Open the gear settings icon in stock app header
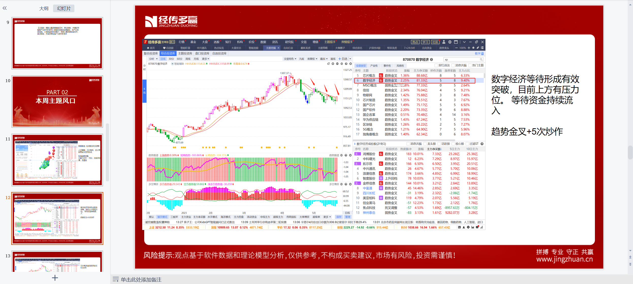This screenshot has width=633, height=284. pyautogui.click(x=450, y=42)
